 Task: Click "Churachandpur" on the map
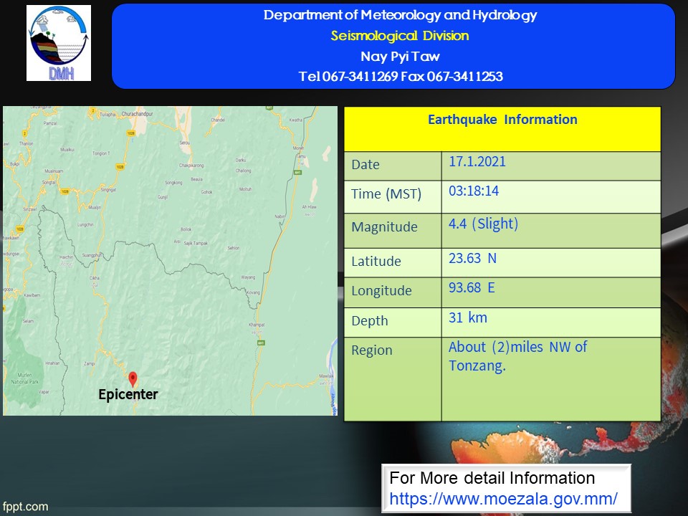138,114
